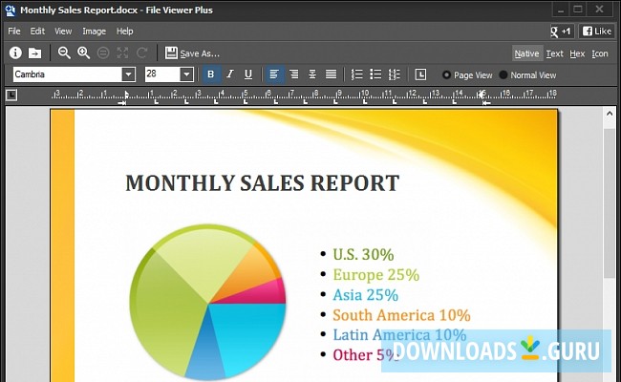Screen dimensions: 621x382
Task: Zoom in with the magnifier plus icon
Action: (83, 53)
